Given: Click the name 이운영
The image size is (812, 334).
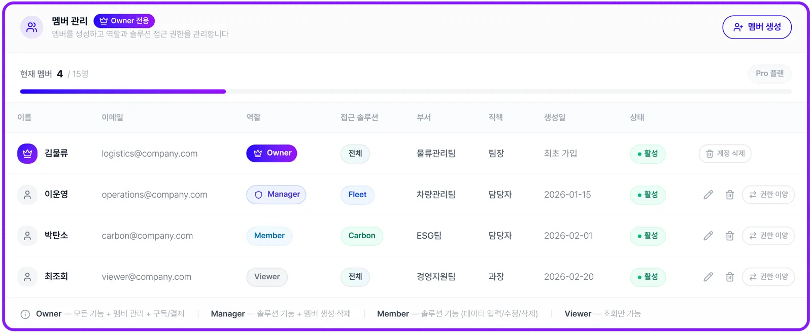Looking at the screenshot, I should [x=56, y=195].
